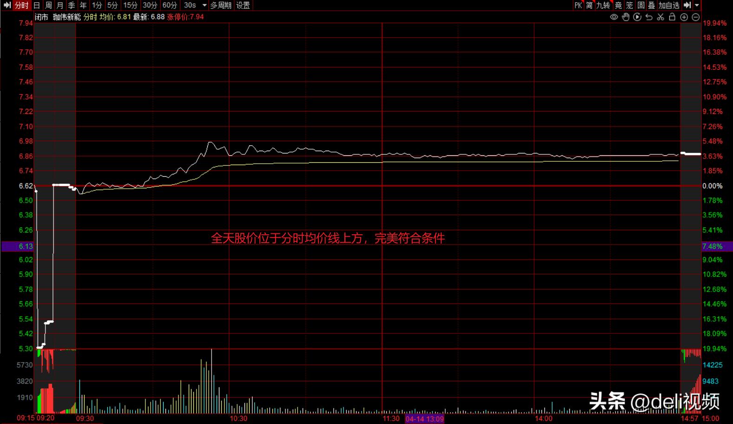Screen dimensions: 733x424
Task: Click the 0.00% baseline percent label
Action: coord(713,186)
